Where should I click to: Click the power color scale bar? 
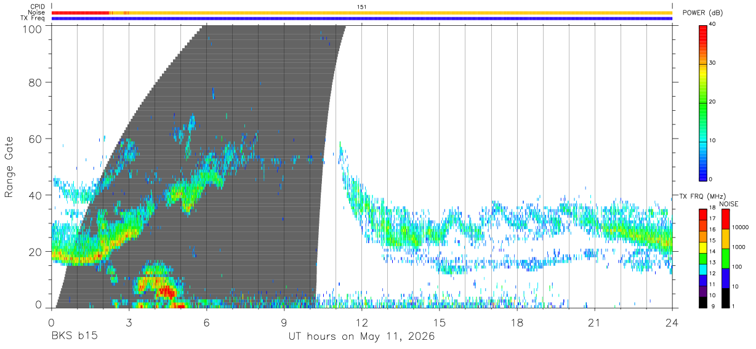click(x=702, y=102)
